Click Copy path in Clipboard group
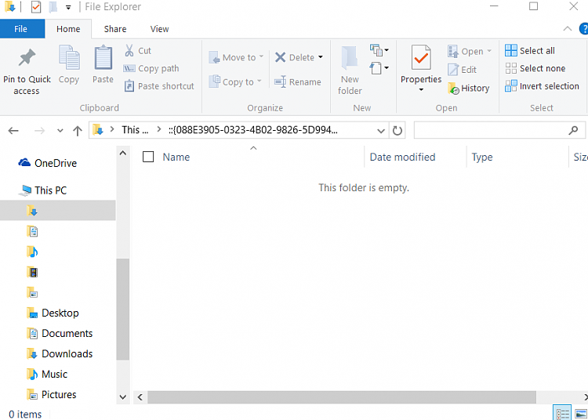This screenshot has height=420, width=588. tap(151, 69)
